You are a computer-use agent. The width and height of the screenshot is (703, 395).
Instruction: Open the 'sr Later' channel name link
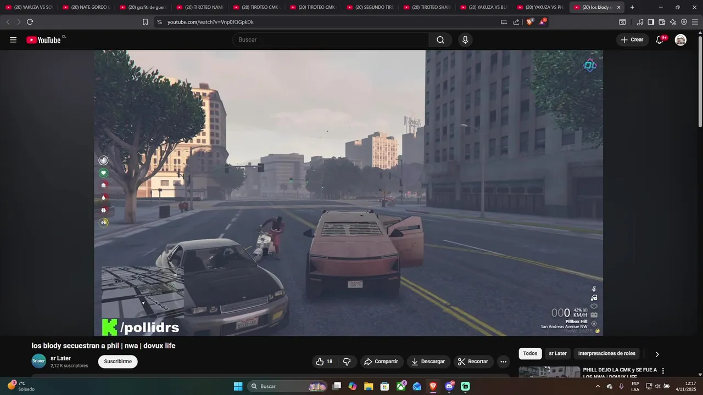click(x=60, y=358)
